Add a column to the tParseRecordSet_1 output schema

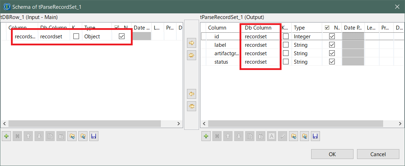point(206,136)
